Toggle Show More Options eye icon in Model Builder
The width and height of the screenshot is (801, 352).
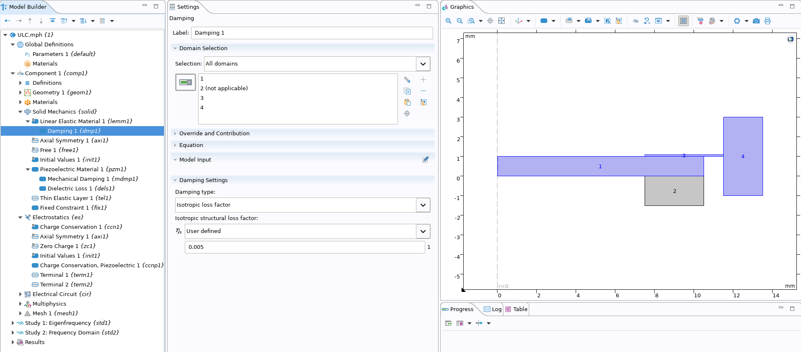pos(52,21)
